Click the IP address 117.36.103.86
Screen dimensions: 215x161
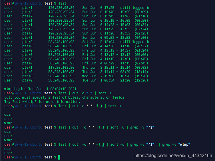[61, 68]
